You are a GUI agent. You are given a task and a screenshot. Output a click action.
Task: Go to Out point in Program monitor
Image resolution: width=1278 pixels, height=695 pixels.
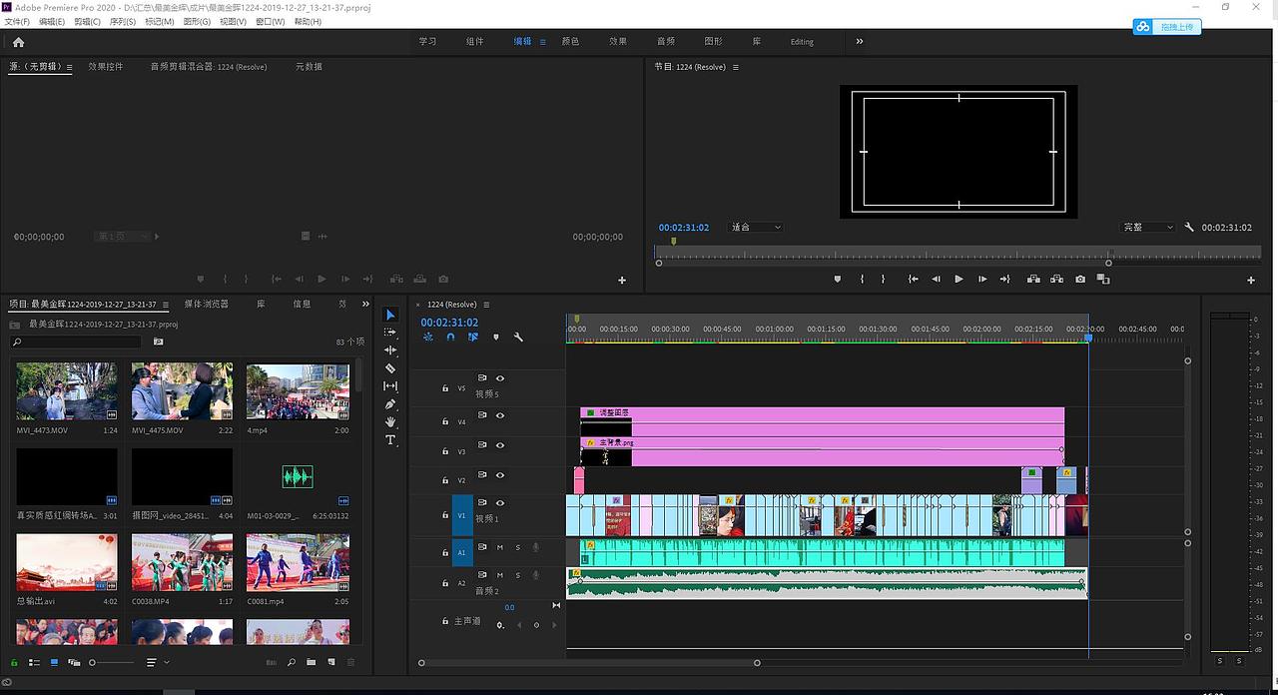tap(1005, 280)
